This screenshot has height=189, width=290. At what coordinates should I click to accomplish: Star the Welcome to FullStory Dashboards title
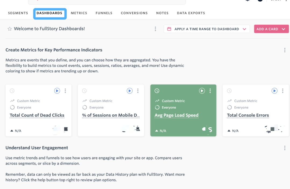[10, 29]
